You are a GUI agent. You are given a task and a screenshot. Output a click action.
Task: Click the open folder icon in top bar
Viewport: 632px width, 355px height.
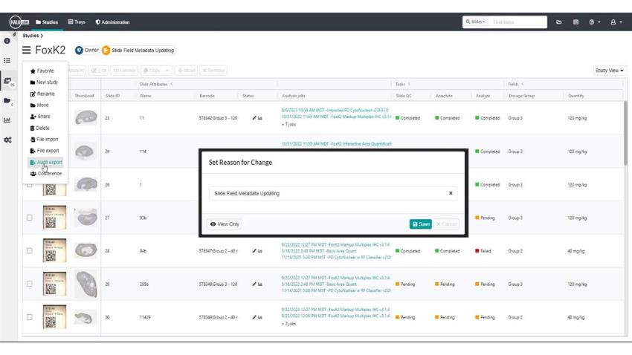559,22
